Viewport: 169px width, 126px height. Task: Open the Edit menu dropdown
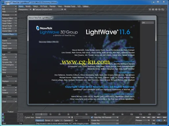[x=9, y=9]
